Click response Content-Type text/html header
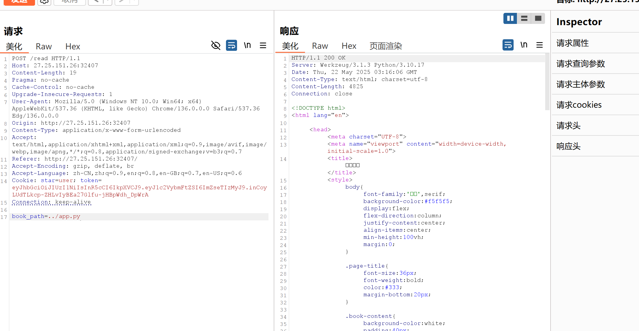Image resolution: width=639 pixels, height=331 pixels. [359, 79]
